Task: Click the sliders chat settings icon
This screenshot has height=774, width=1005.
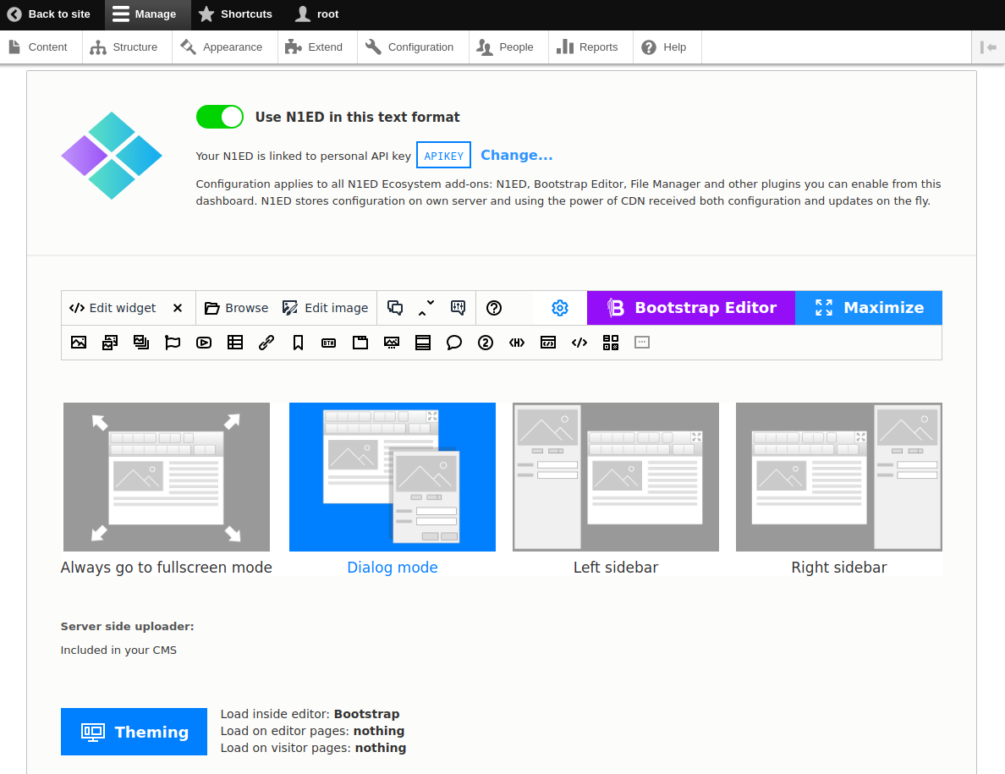Action: [458, 308]
